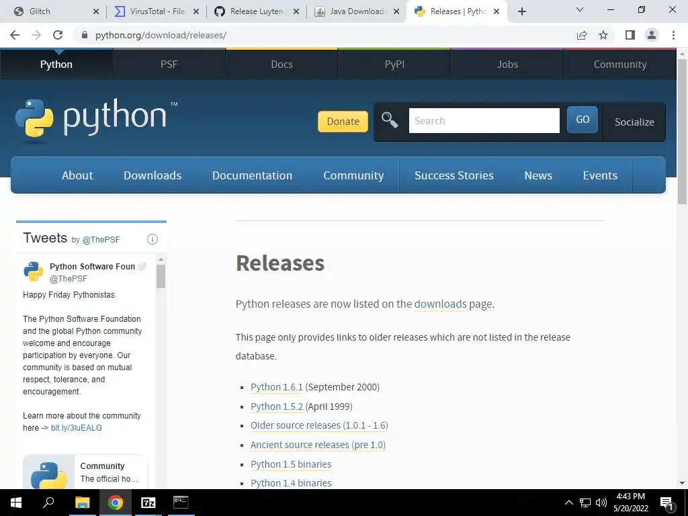The width and height of the screenshot is (688, 516).
Task: Click the padlock site info icon
Action: point(85,35)
